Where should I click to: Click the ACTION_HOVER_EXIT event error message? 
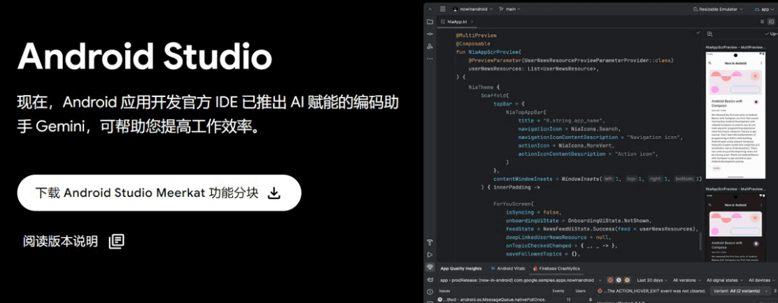[x=654, y=291]
